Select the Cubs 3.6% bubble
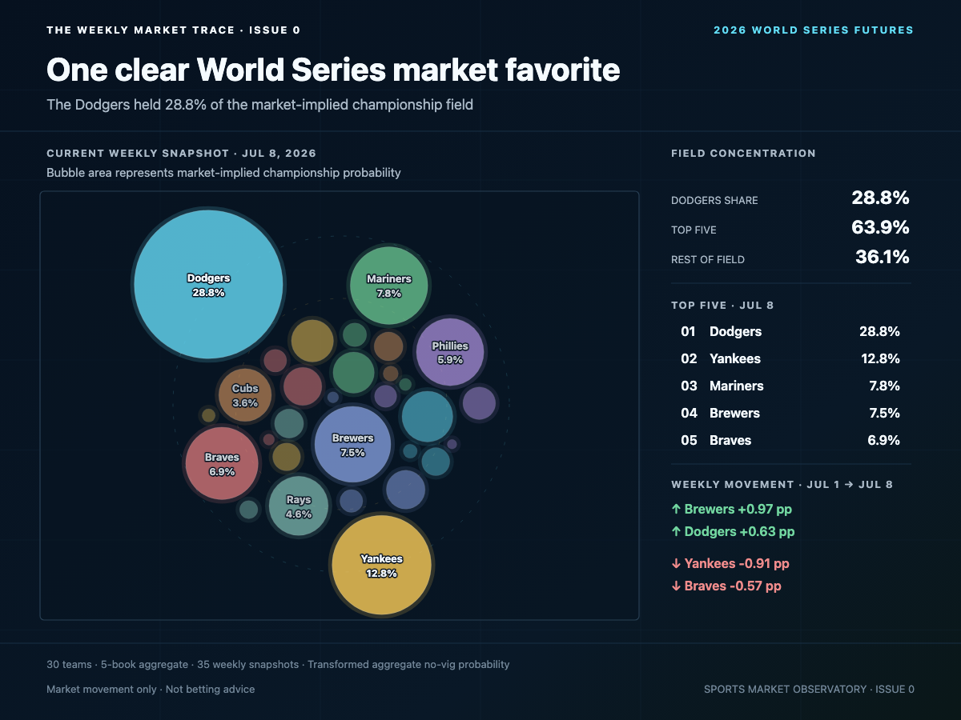 click(245, 395)
